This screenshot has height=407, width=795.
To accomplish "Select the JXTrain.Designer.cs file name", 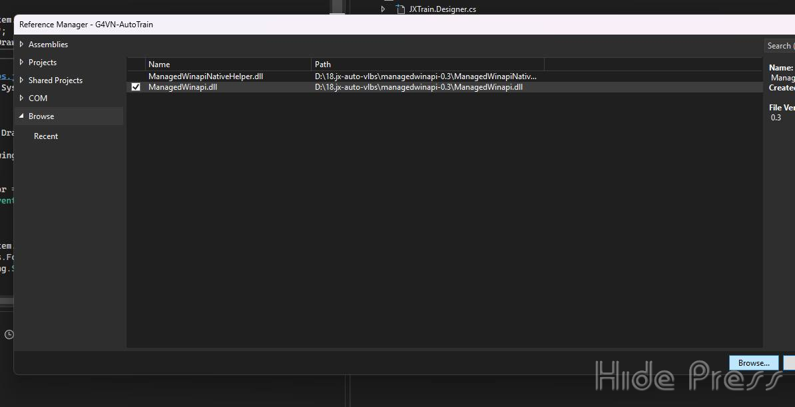I will pos(442,9).
